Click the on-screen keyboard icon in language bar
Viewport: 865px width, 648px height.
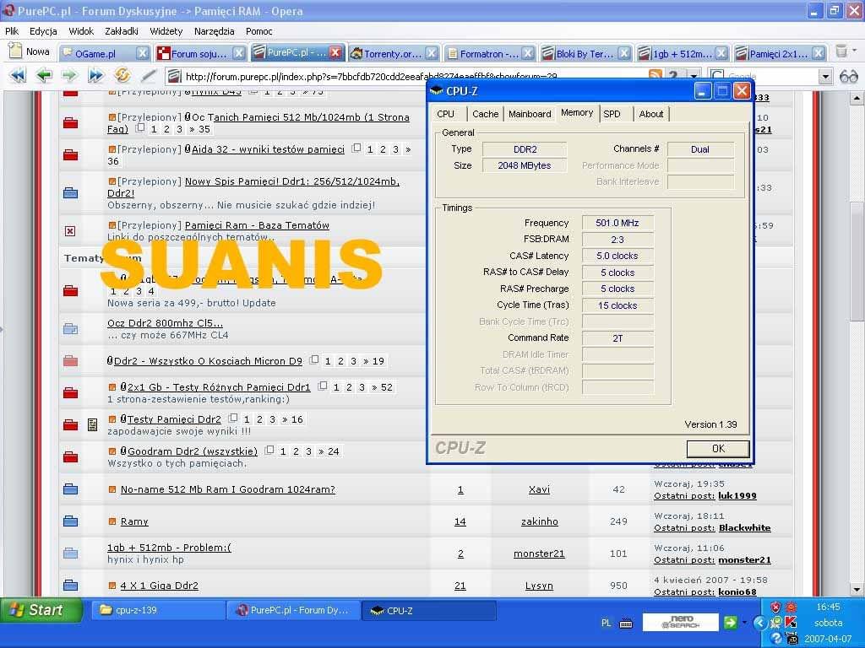[626, 624]
